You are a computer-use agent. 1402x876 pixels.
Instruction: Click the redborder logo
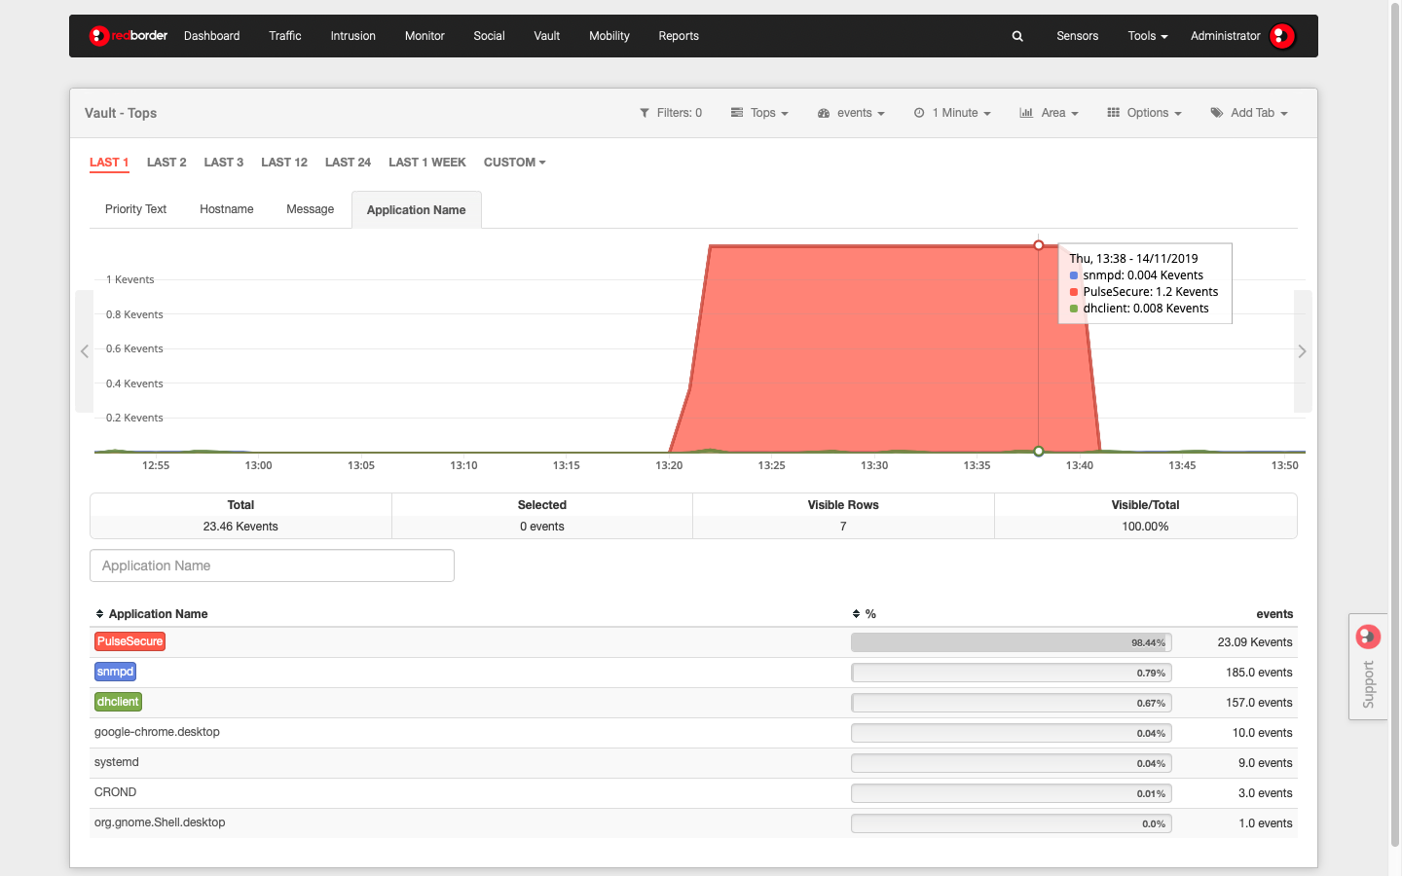129,36
